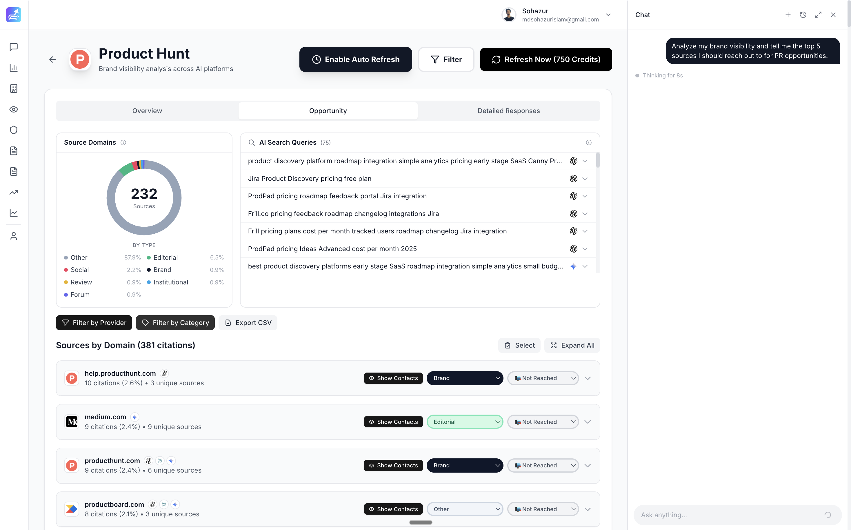
Task: Switch to the Detailed Responses tab
Action: click(509, 110)
